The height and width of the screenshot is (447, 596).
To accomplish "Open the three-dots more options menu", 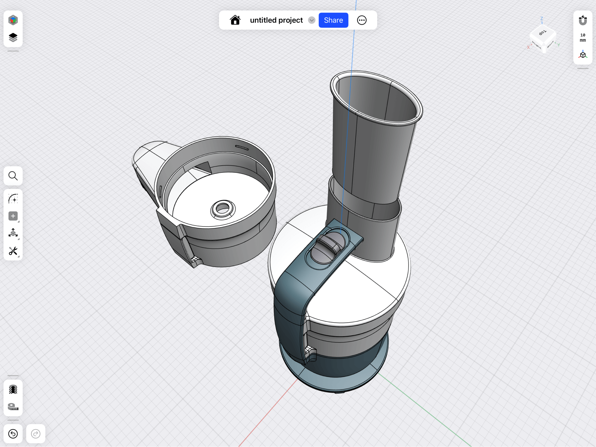I will 362,20.
